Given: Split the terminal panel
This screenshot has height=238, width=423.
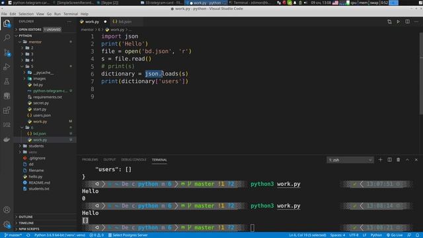Looking at the screenshot, I should [x=389, y=160].
